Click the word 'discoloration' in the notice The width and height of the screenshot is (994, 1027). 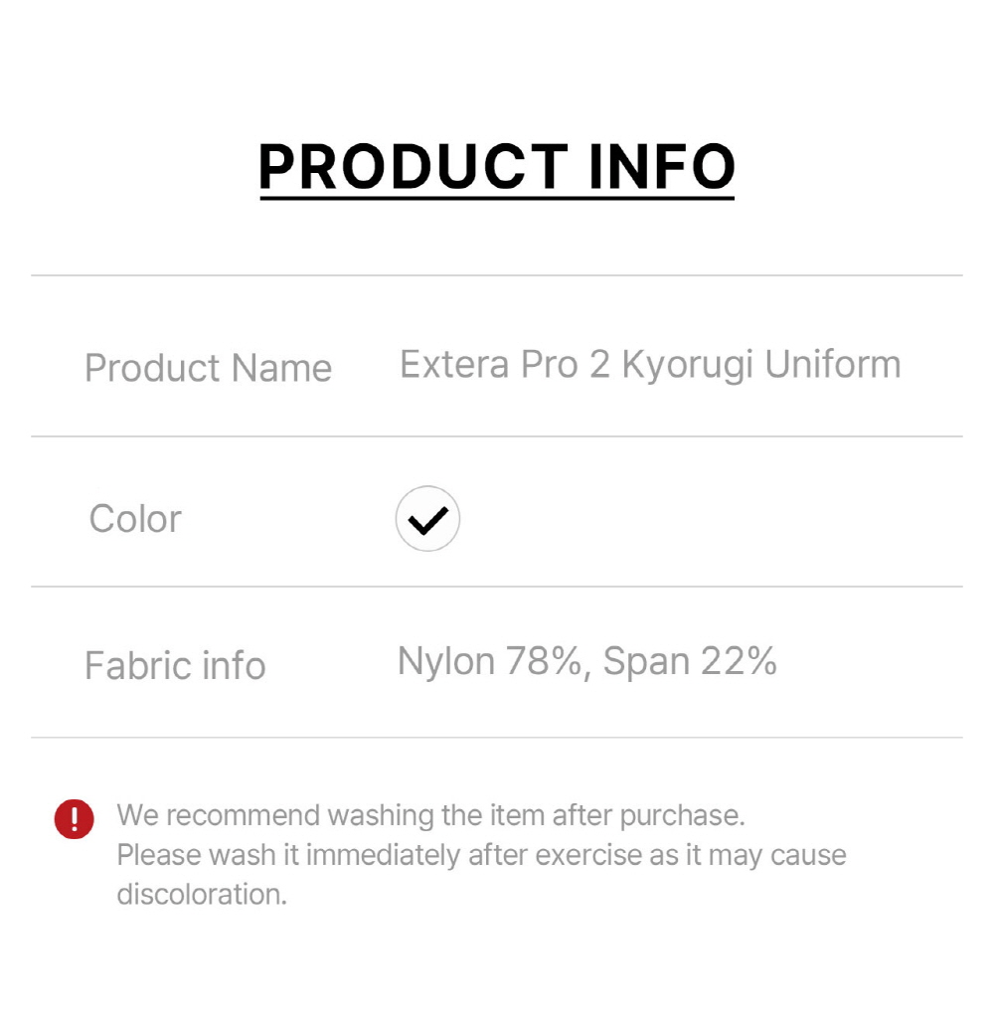click(201, 894)
